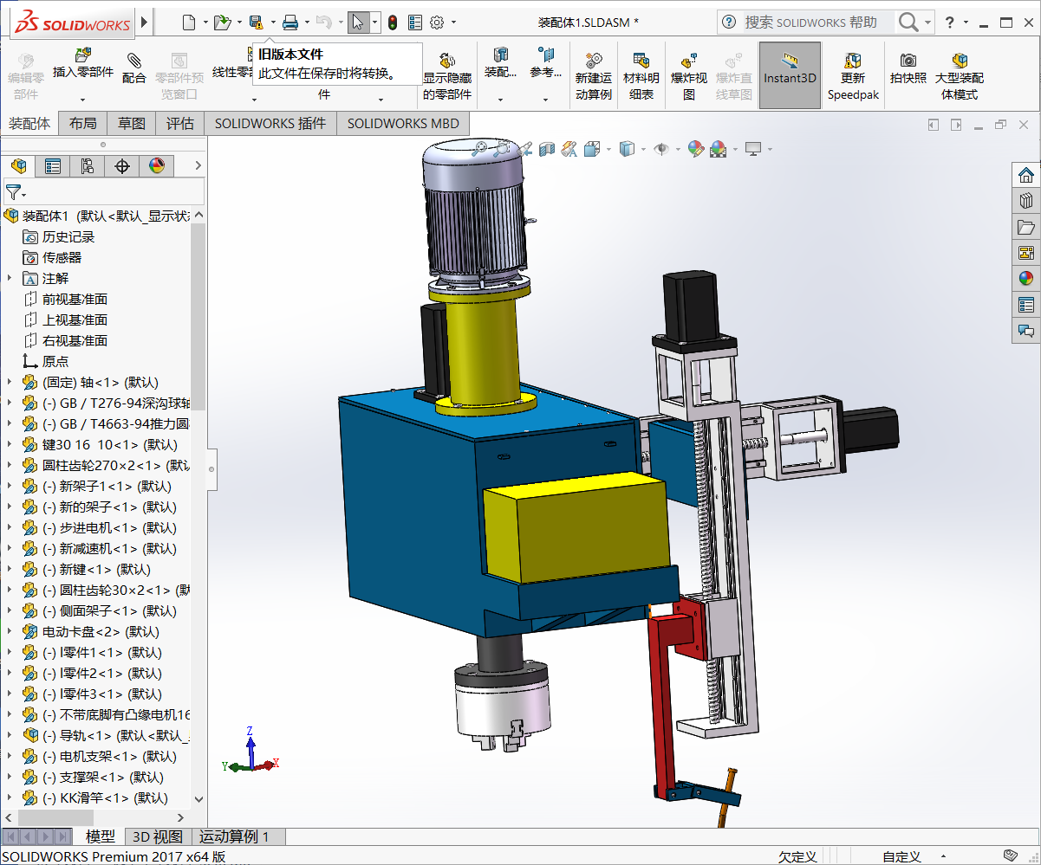Click the feature tree vertical scrollbar
This screenshot has width=1041, height=865.
[x=198, y=317]
